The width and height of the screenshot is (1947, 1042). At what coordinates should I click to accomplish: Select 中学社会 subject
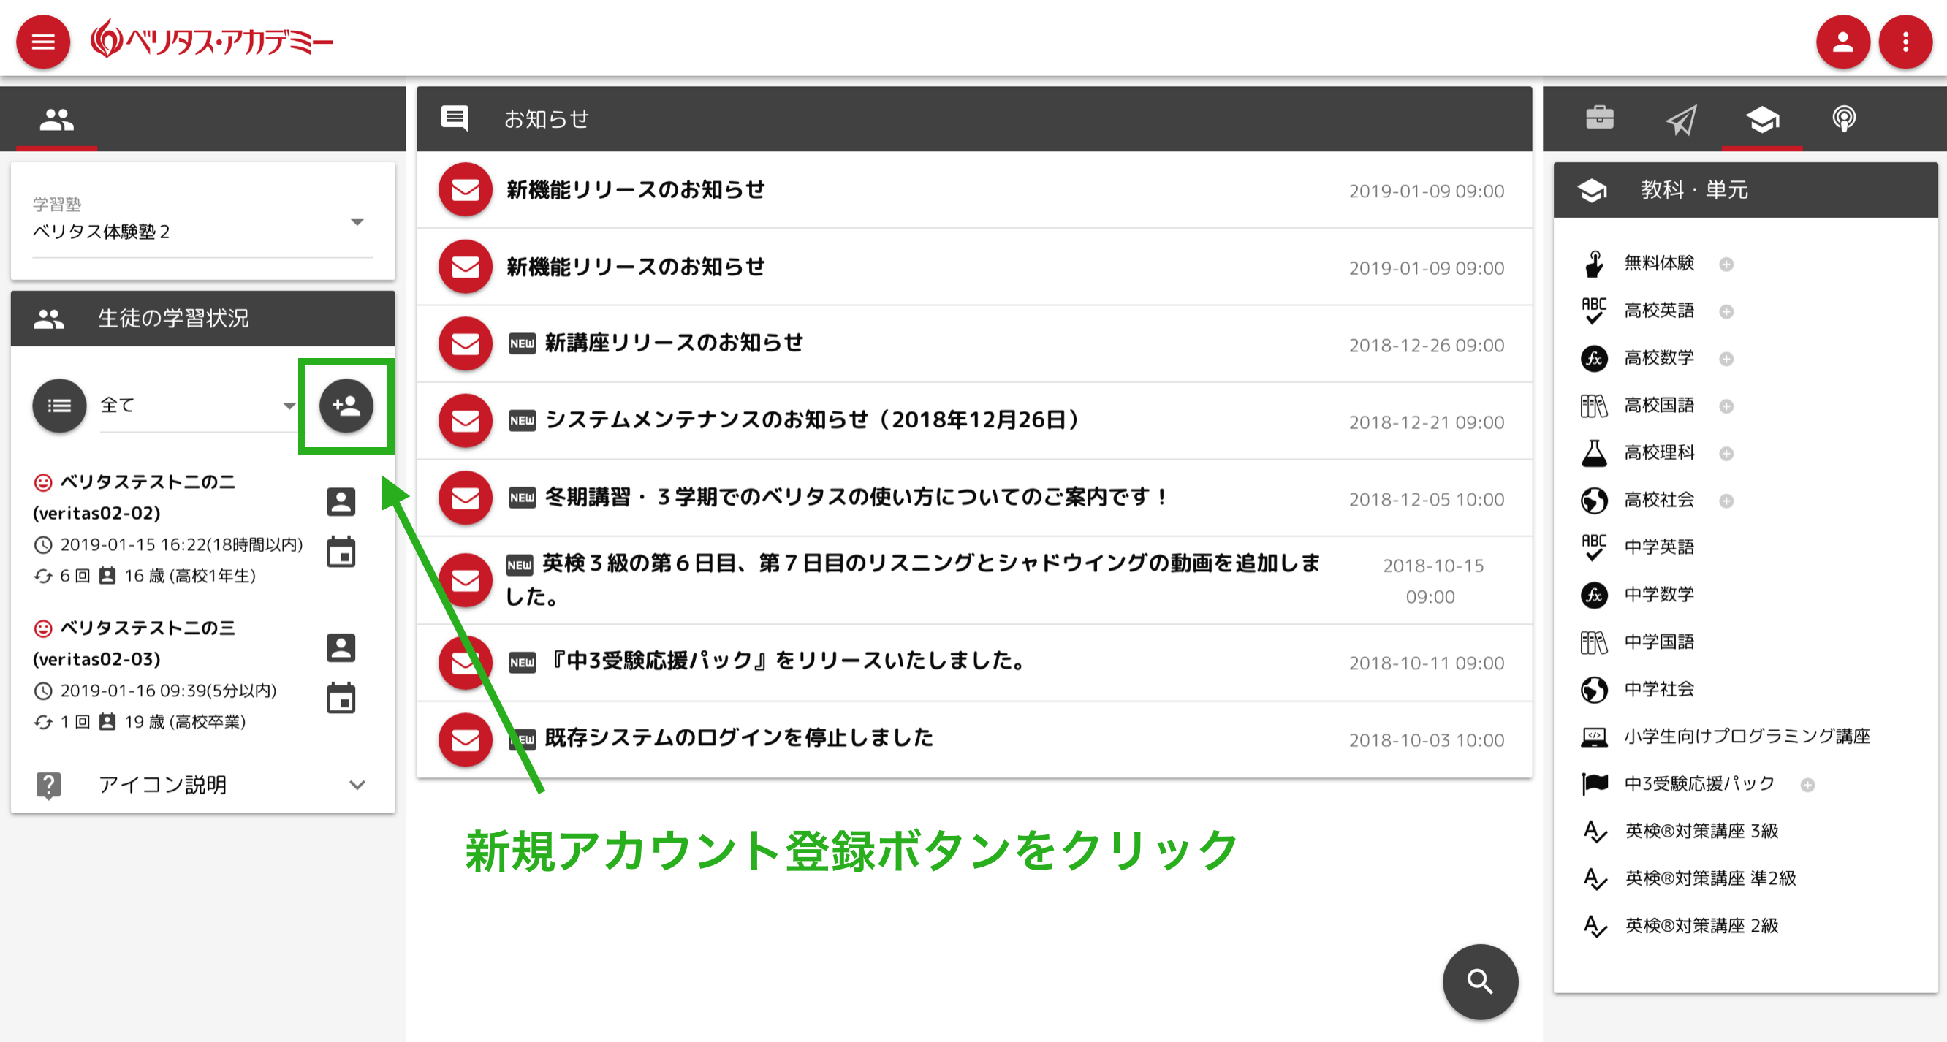[1659, 689]
